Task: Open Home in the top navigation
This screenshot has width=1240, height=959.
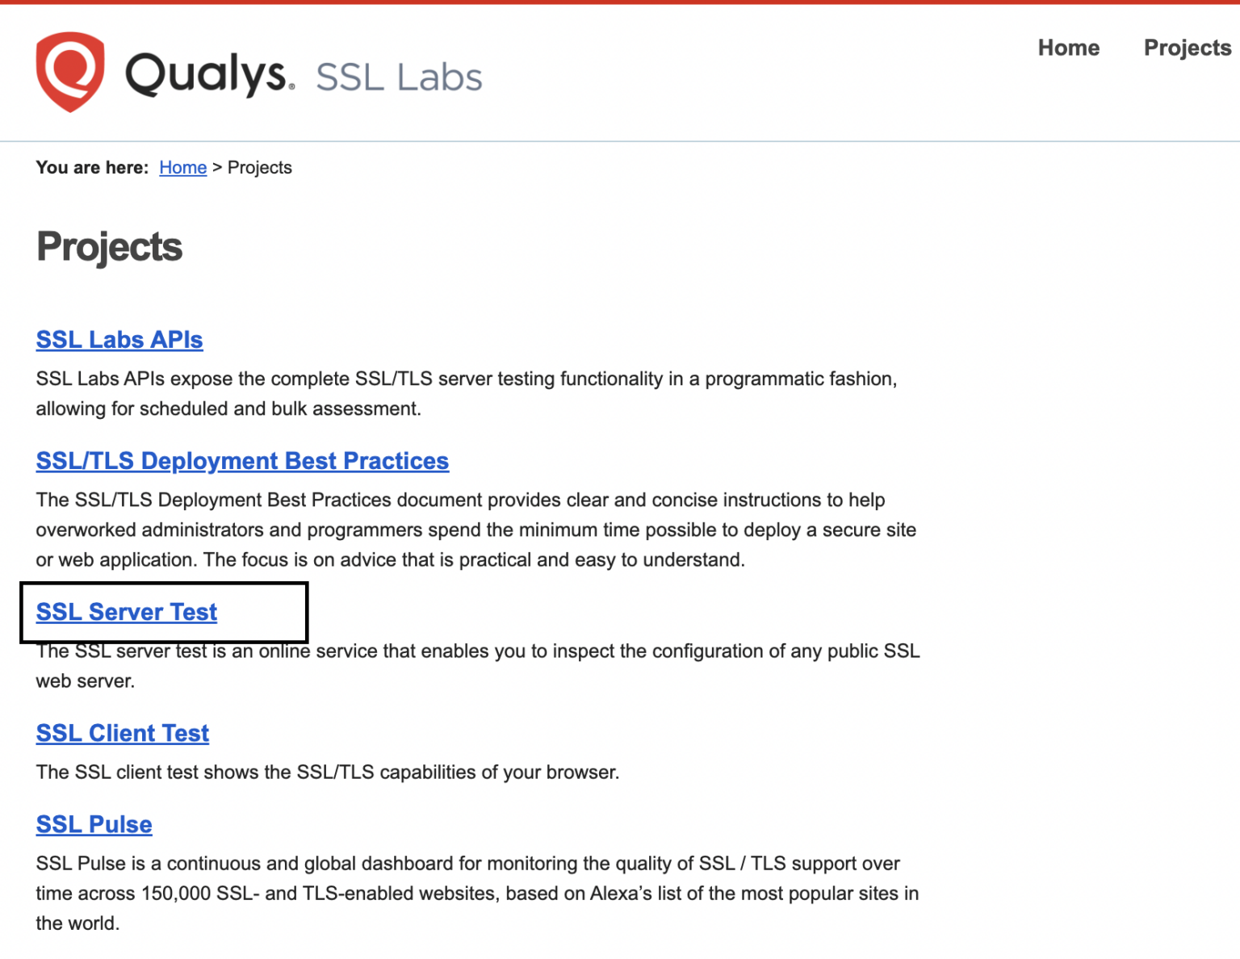Action: 1068,48
